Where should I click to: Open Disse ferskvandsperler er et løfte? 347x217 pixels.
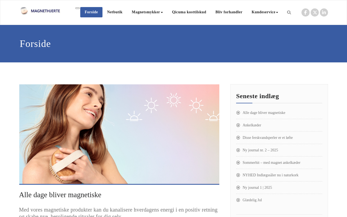(x=268, y=138)
